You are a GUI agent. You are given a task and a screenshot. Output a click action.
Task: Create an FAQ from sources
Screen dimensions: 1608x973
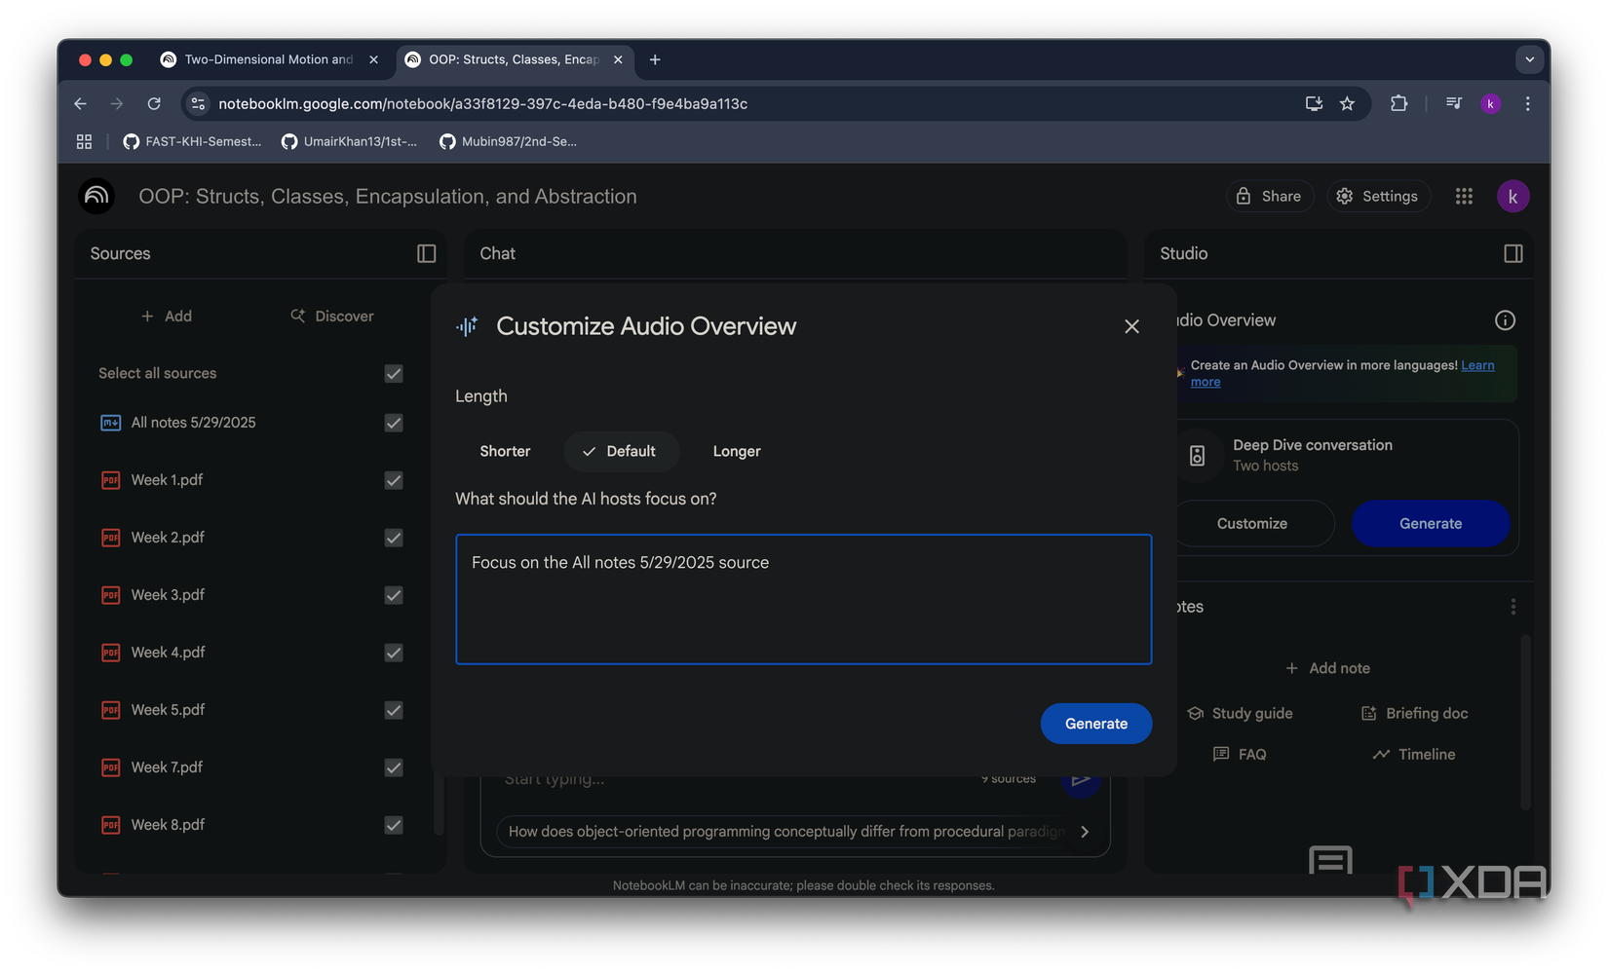click(1240, 754)
